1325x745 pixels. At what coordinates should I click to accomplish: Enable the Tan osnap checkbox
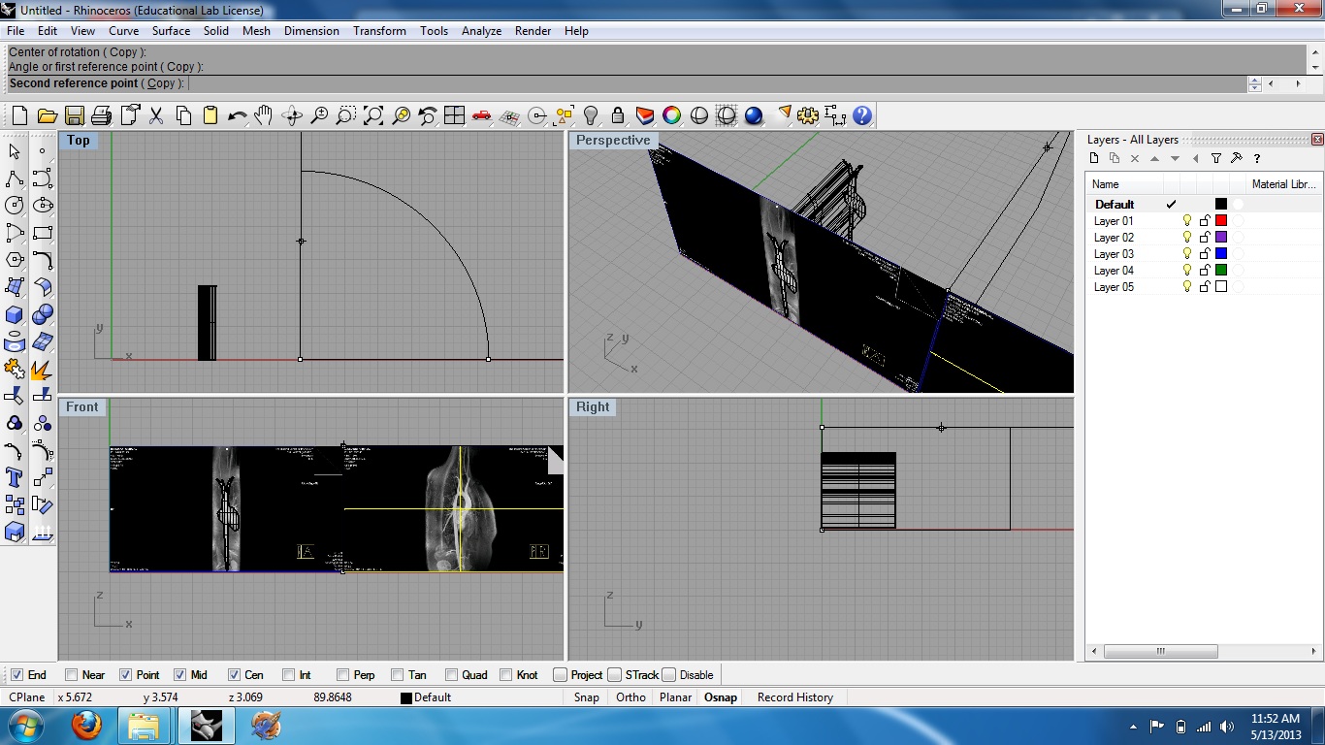pos(398,675)
